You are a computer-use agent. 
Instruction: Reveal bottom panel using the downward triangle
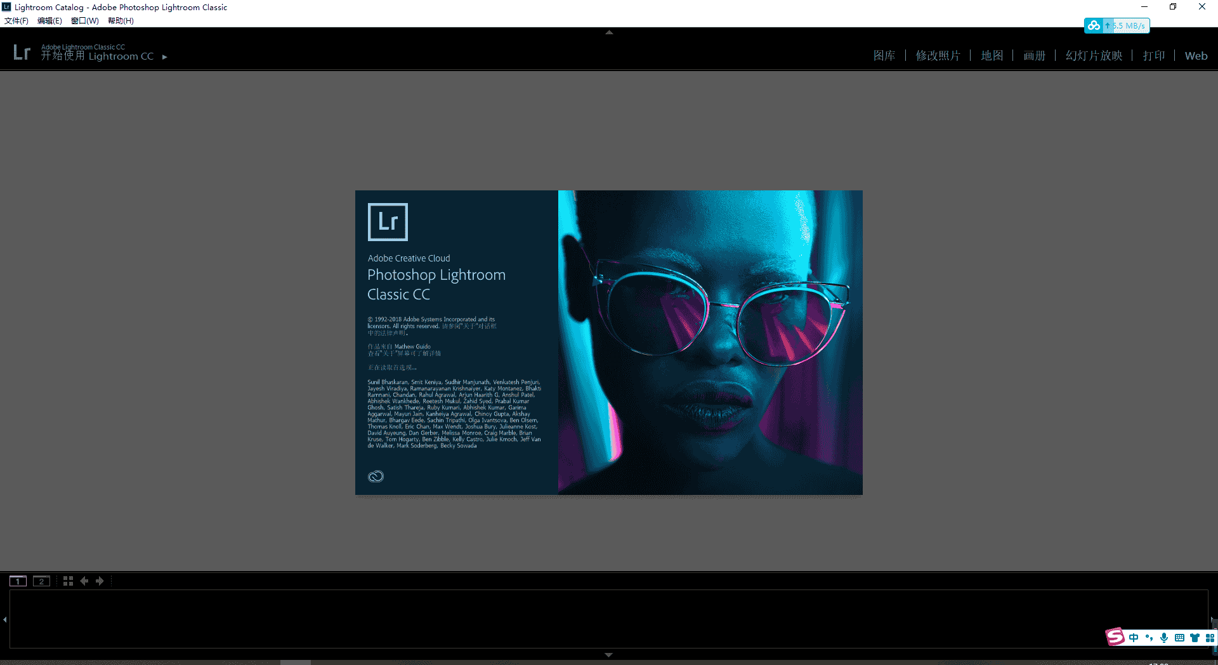608,654
